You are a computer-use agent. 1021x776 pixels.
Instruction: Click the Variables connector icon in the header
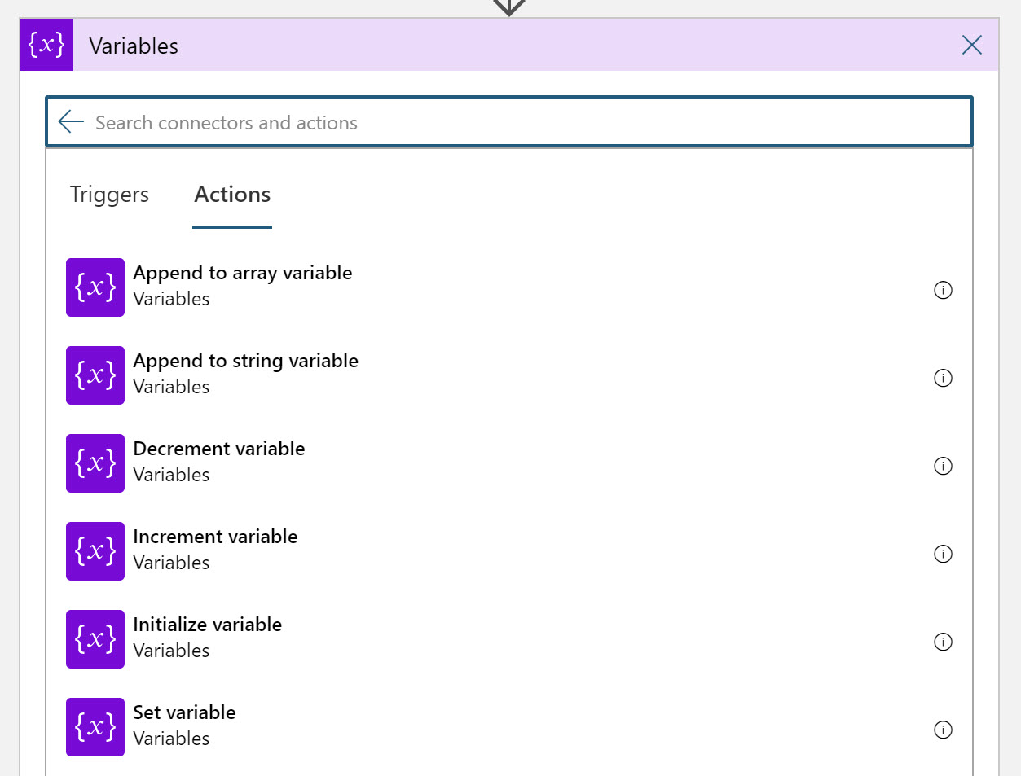(x=46, y=45)
